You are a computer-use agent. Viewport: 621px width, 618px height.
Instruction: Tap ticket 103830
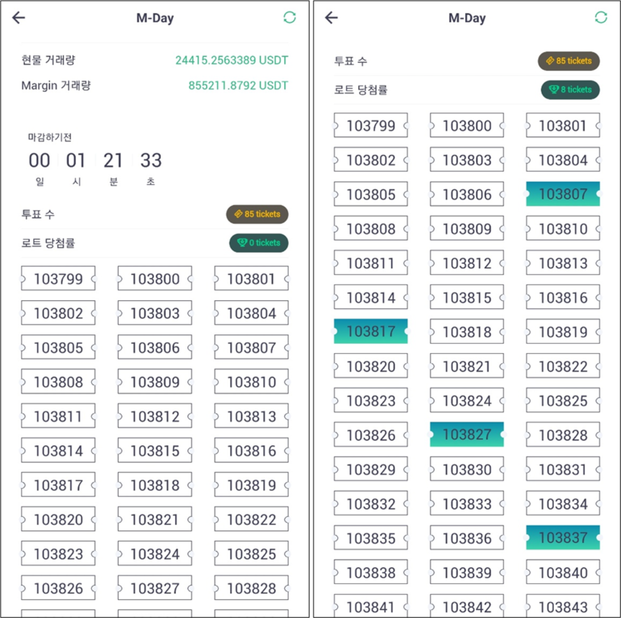[467, 470]
